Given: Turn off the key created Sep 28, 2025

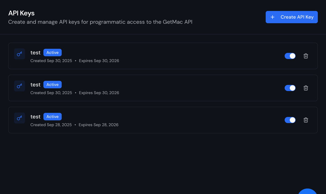Looking at the screenshot, I should point(290,120).
